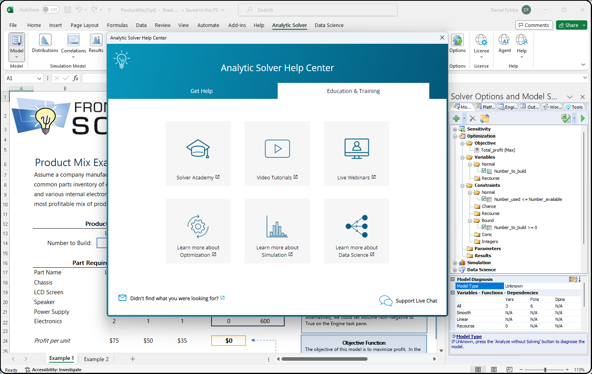Image resolution: width=592 pixels, height=374 pixels.
Task: Uncheck Number_to_build >= 0 bound checkbox
Action: click(484, 227)
